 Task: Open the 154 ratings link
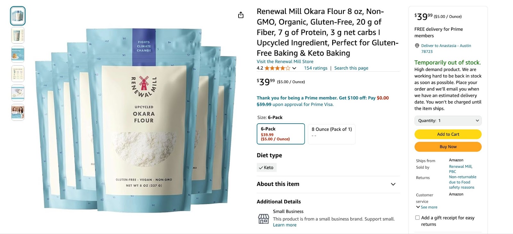pyautogui.click(x=315, y=68)
